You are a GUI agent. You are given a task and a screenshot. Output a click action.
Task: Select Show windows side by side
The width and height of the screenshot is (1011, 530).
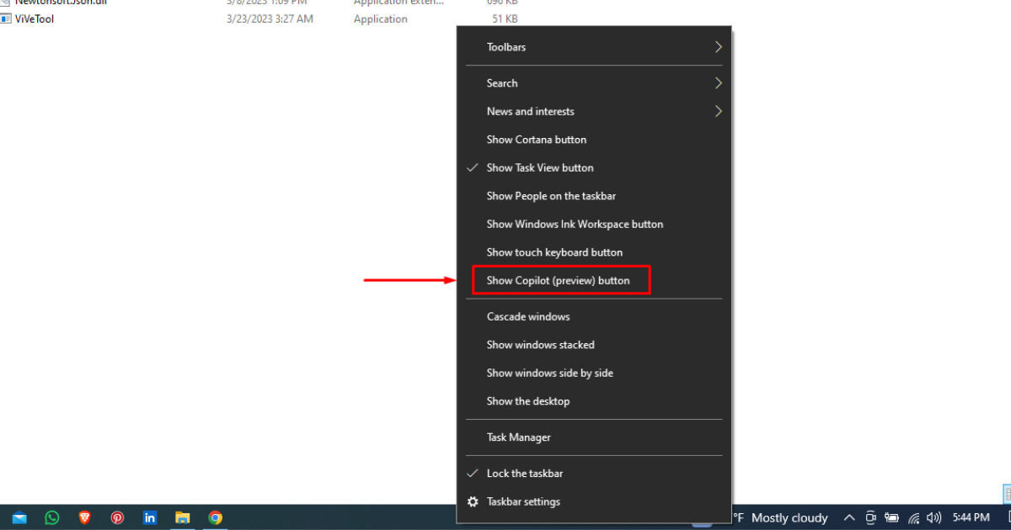point(594,373)
